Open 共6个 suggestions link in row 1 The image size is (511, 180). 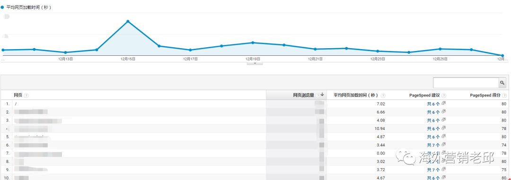433,104
